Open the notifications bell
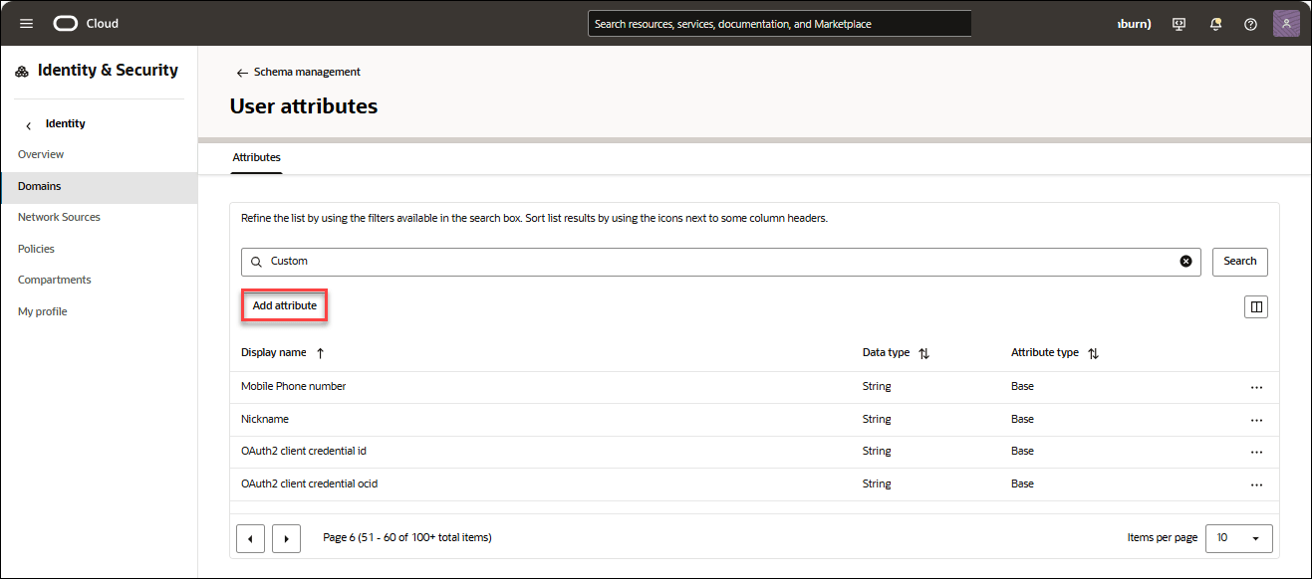Image resolution: width=1312 pixels, height=579 pixels. (1215, 23)
